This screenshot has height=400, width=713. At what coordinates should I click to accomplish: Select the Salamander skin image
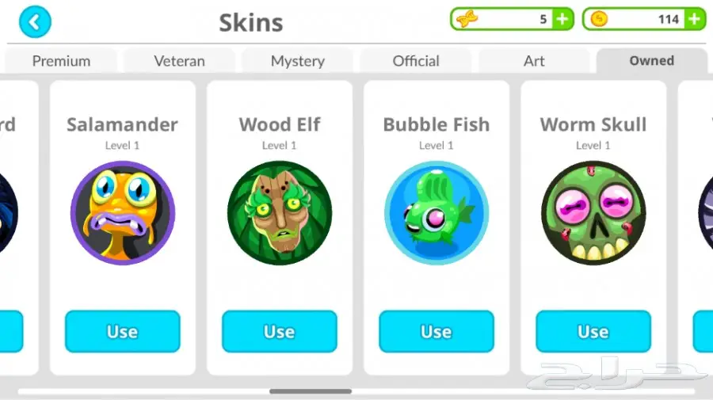pos(123,213)
